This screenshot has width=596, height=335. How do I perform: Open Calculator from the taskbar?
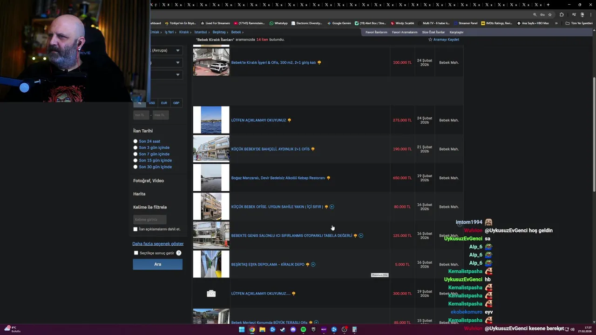354,329
